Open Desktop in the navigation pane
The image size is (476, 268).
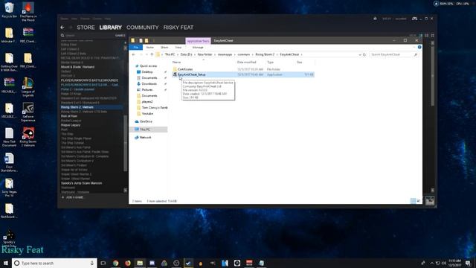click(x=147, y=72)
